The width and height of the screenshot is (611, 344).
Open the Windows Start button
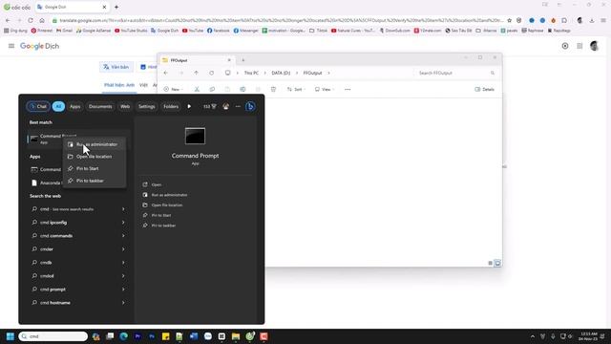click(11, 336)
